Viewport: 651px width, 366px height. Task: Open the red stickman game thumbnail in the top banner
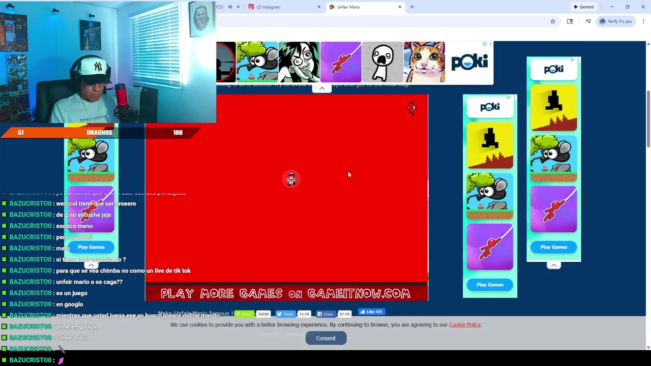[x=341, y=62]
